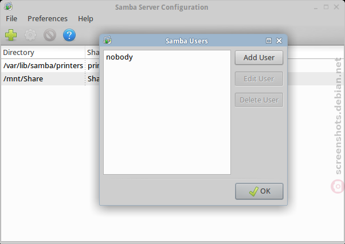This screenshot has height=244, width=345.
Task: Click the Delete User button
Action: (259, 100)
